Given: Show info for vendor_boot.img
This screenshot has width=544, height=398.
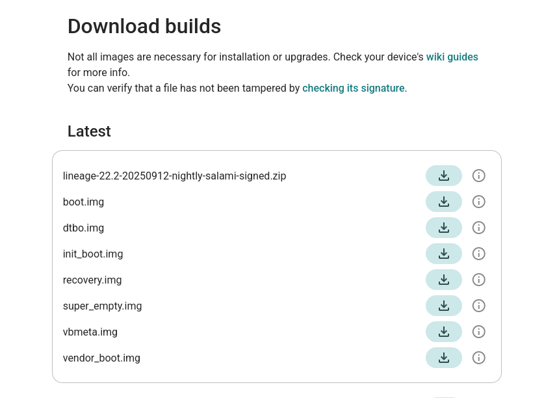Looking at the screenshot, I should [x=479, y=358].
